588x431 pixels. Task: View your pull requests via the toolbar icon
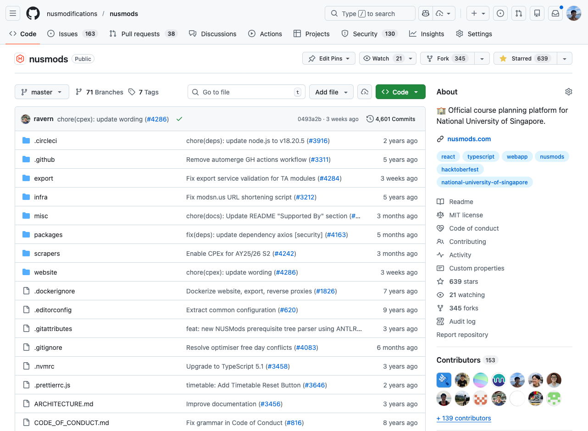[518, 13]
